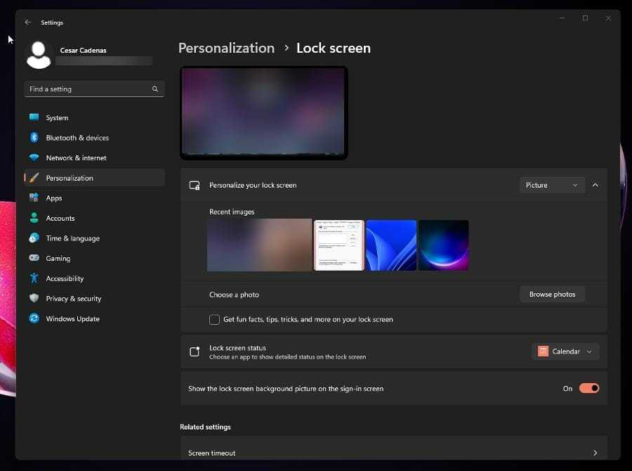
Task: Maximize the Settings window
Action: [x=585, y=18]
